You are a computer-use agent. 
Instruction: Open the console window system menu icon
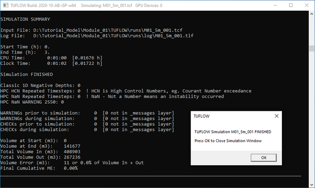(x=5, y=6)
